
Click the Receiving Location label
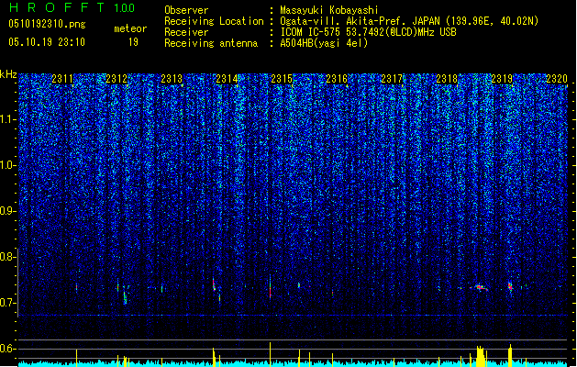pyautogui.click(x=214, y=21)
